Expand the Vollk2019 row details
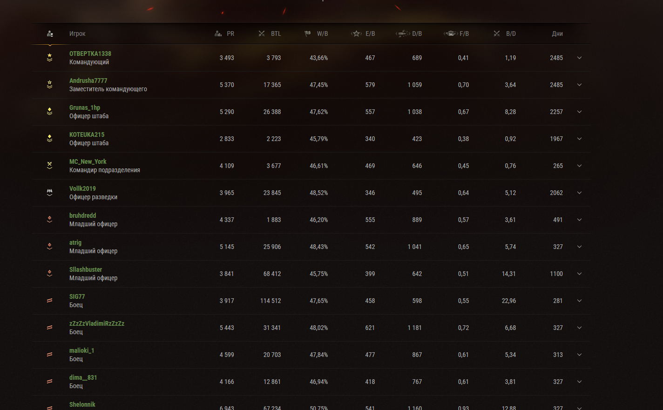 coord(580,193)
